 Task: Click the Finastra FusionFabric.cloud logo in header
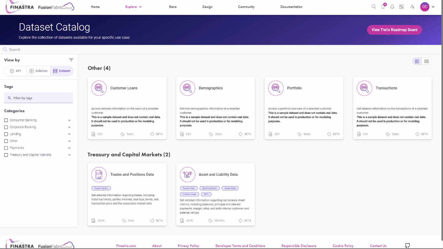[x=40, y=7]
